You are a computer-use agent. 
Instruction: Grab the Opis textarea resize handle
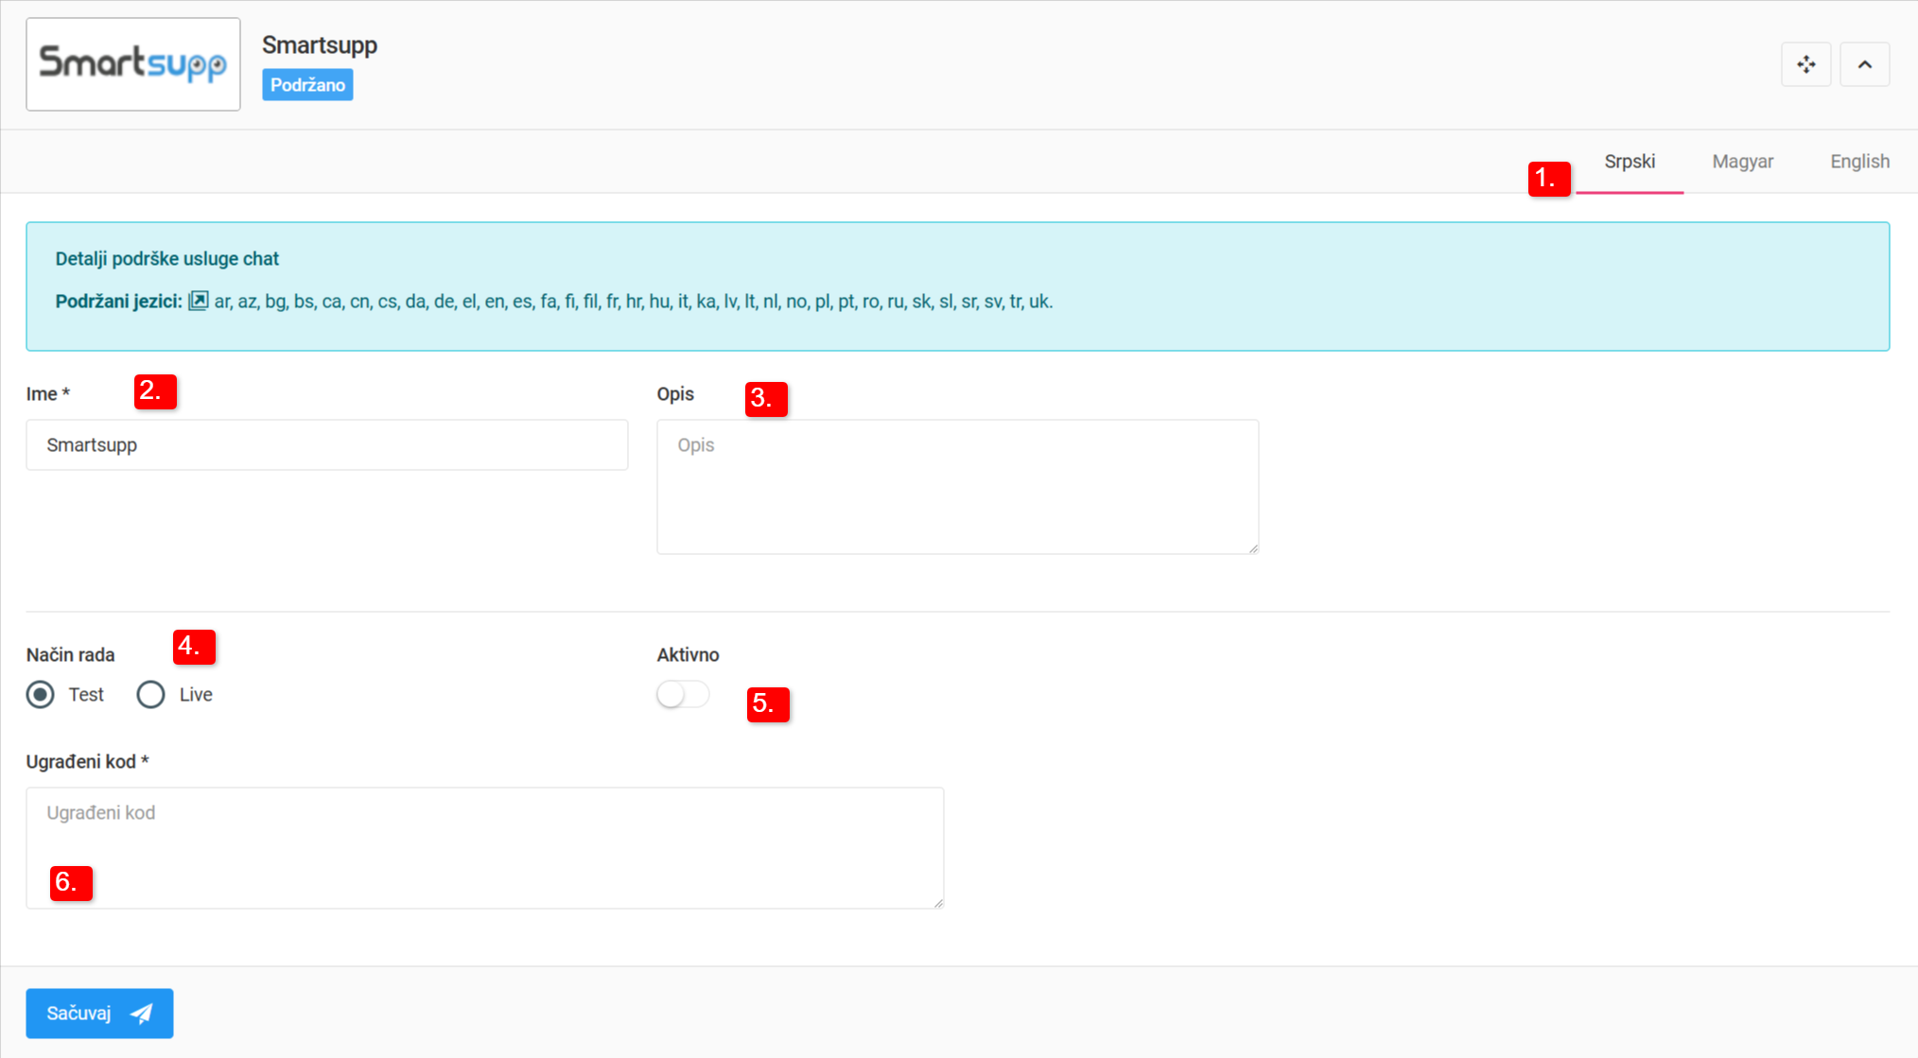1253,548
